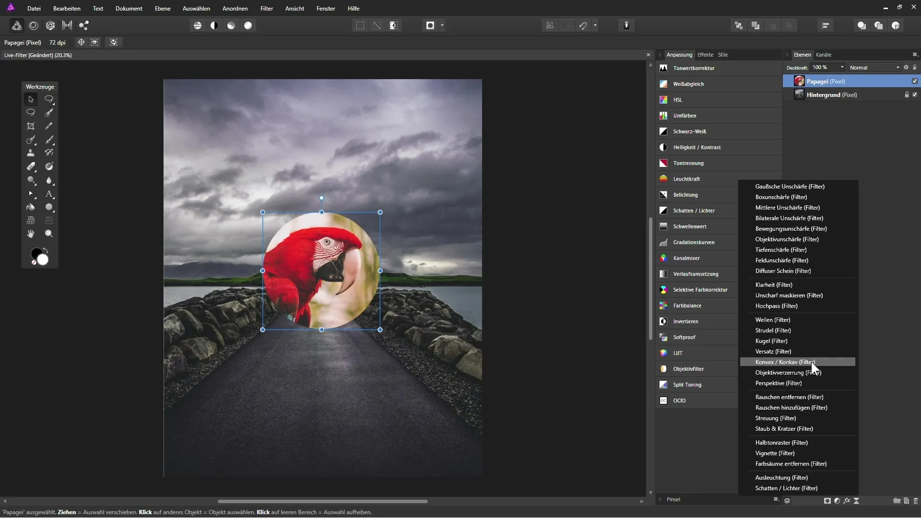Select the hand view tool
The height and width of the screenshot is (518, 921).
pos(31,234)
